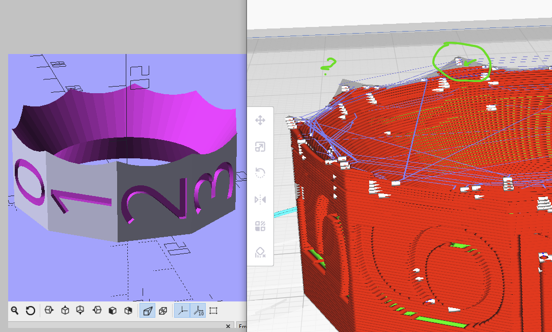This screenshot has height=332, width=552.
Task: Toggle Show Axes in OpenSCAD toolbar
Action: point(182,311)
